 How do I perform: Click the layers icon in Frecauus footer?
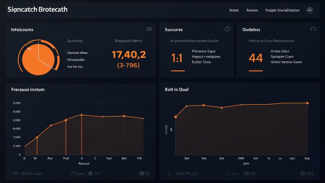(142, 173)
